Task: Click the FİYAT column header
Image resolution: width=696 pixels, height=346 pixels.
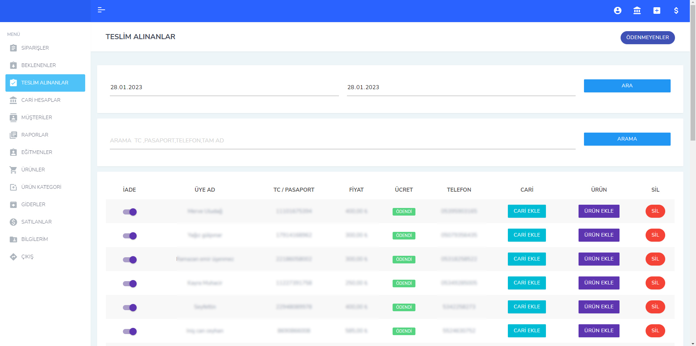Action: click(356, 190)
